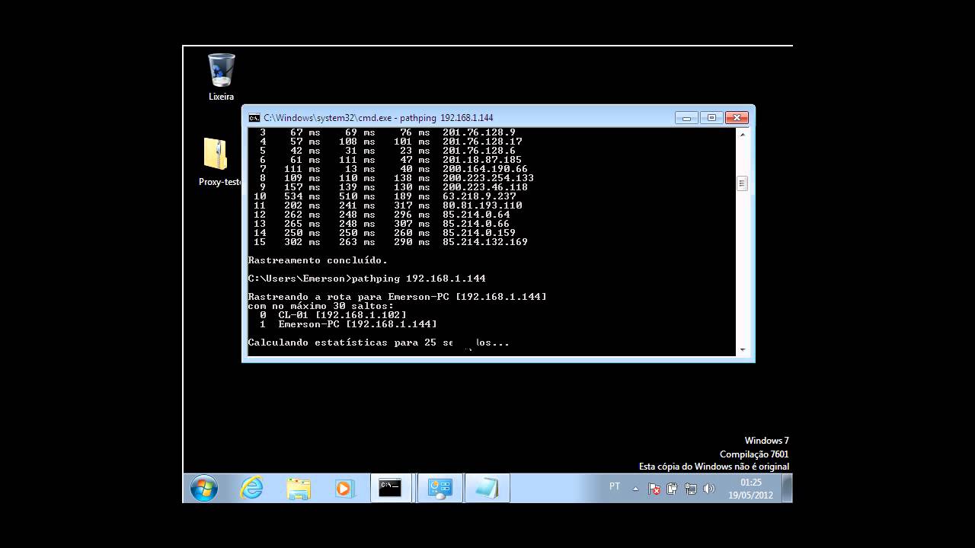This screenshot has width=975, height=548.
Task: Click the cmd vertical scrollbar thumb
Action: (x=742, y=183)
